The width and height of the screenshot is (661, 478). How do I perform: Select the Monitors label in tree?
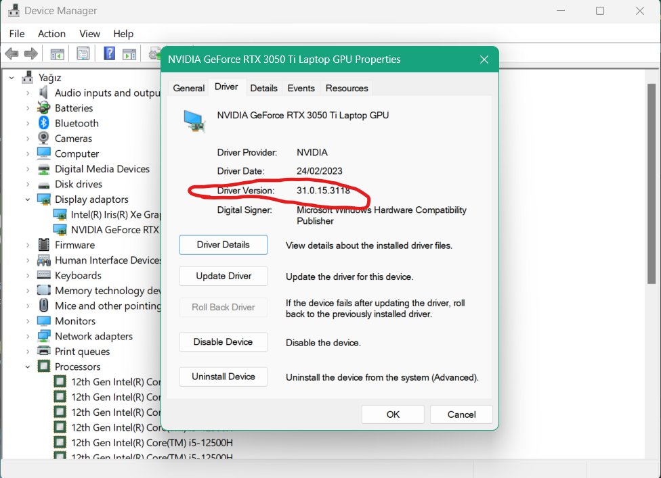75,321
